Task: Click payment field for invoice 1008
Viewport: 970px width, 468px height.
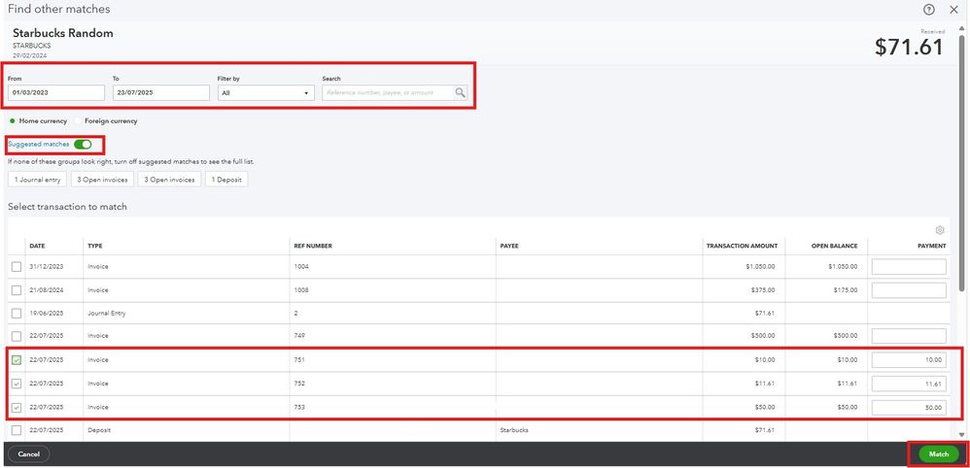Action: 909,290
